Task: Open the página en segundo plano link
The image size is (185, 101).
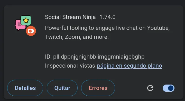Action: (129, 66)
